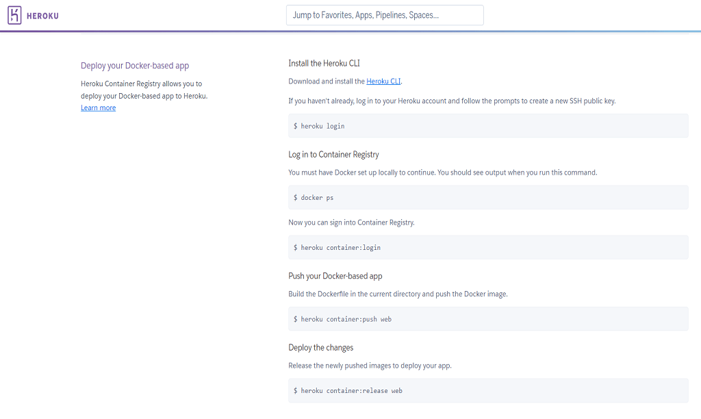Click the 'Heroku Container Registry allows you' paragraph
This screenshot has width=701, height=419.
tap(144, 90)
